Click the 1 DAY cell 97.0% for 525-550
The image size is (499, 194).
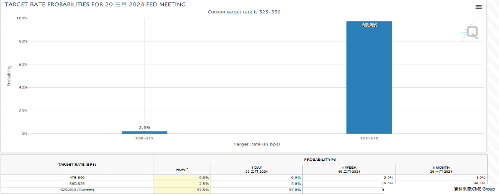[x=257, y=190]
